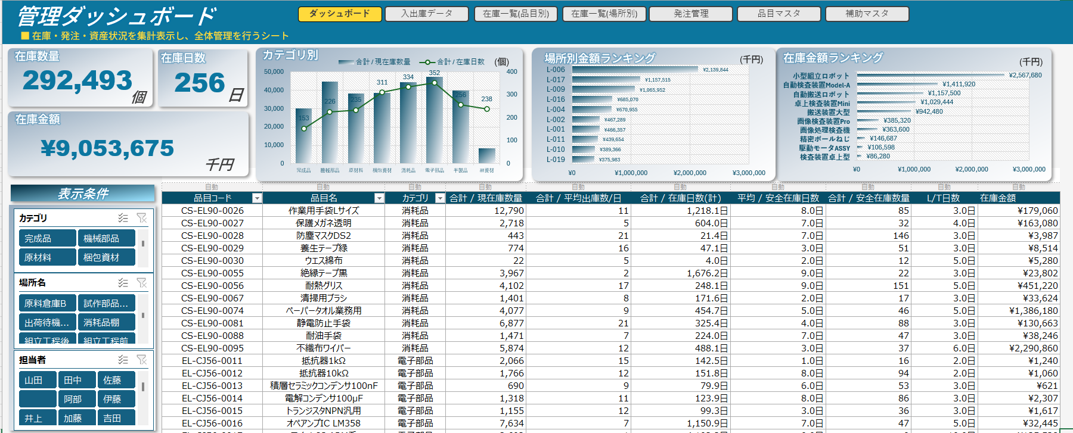The image size is (1073, 433).
Task: Toggle 原料倉庫B in the 場所名 slicer
Action: tap(48, 303)
